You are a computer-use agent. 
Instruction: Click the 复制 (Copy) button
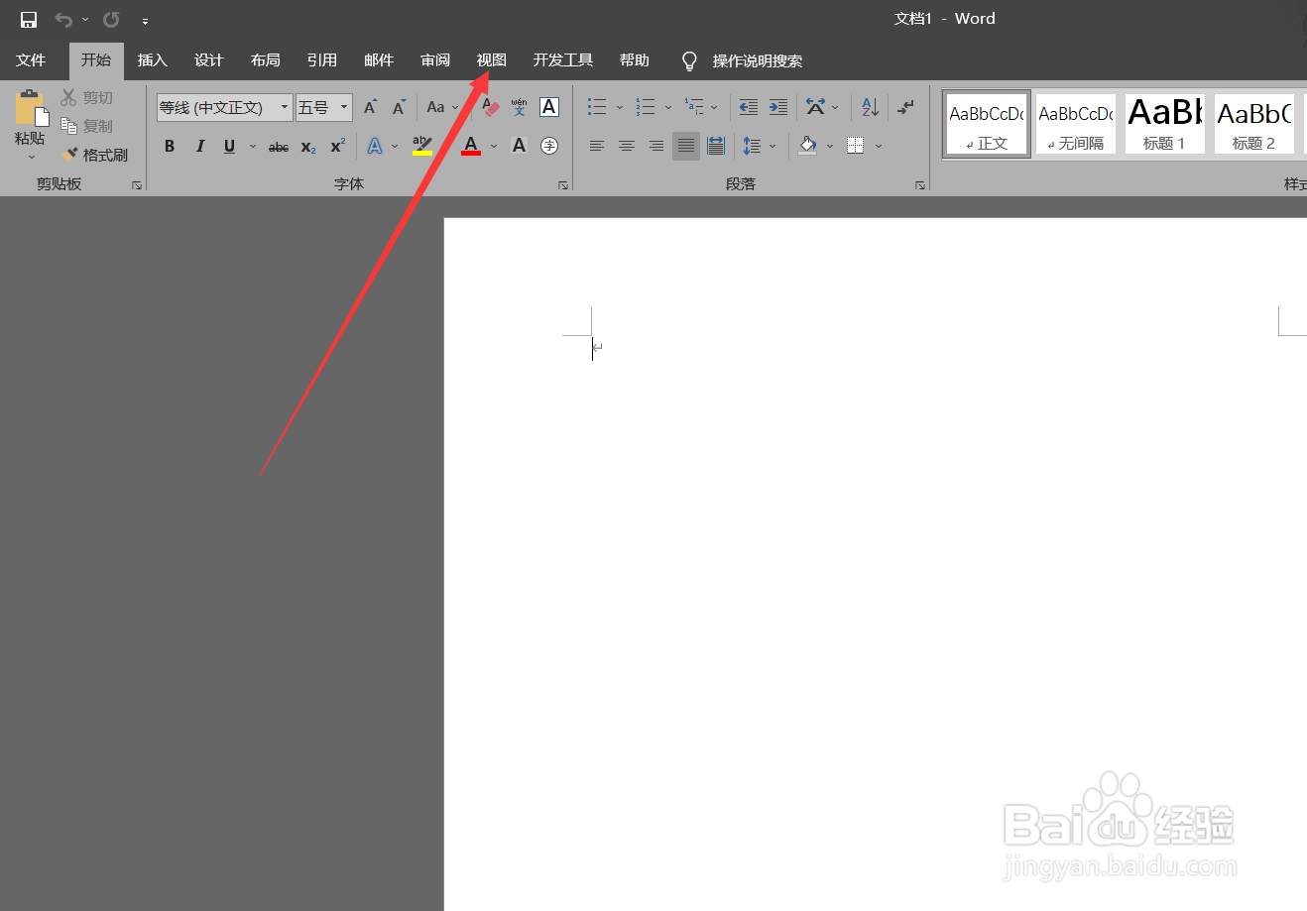[87, 126]
